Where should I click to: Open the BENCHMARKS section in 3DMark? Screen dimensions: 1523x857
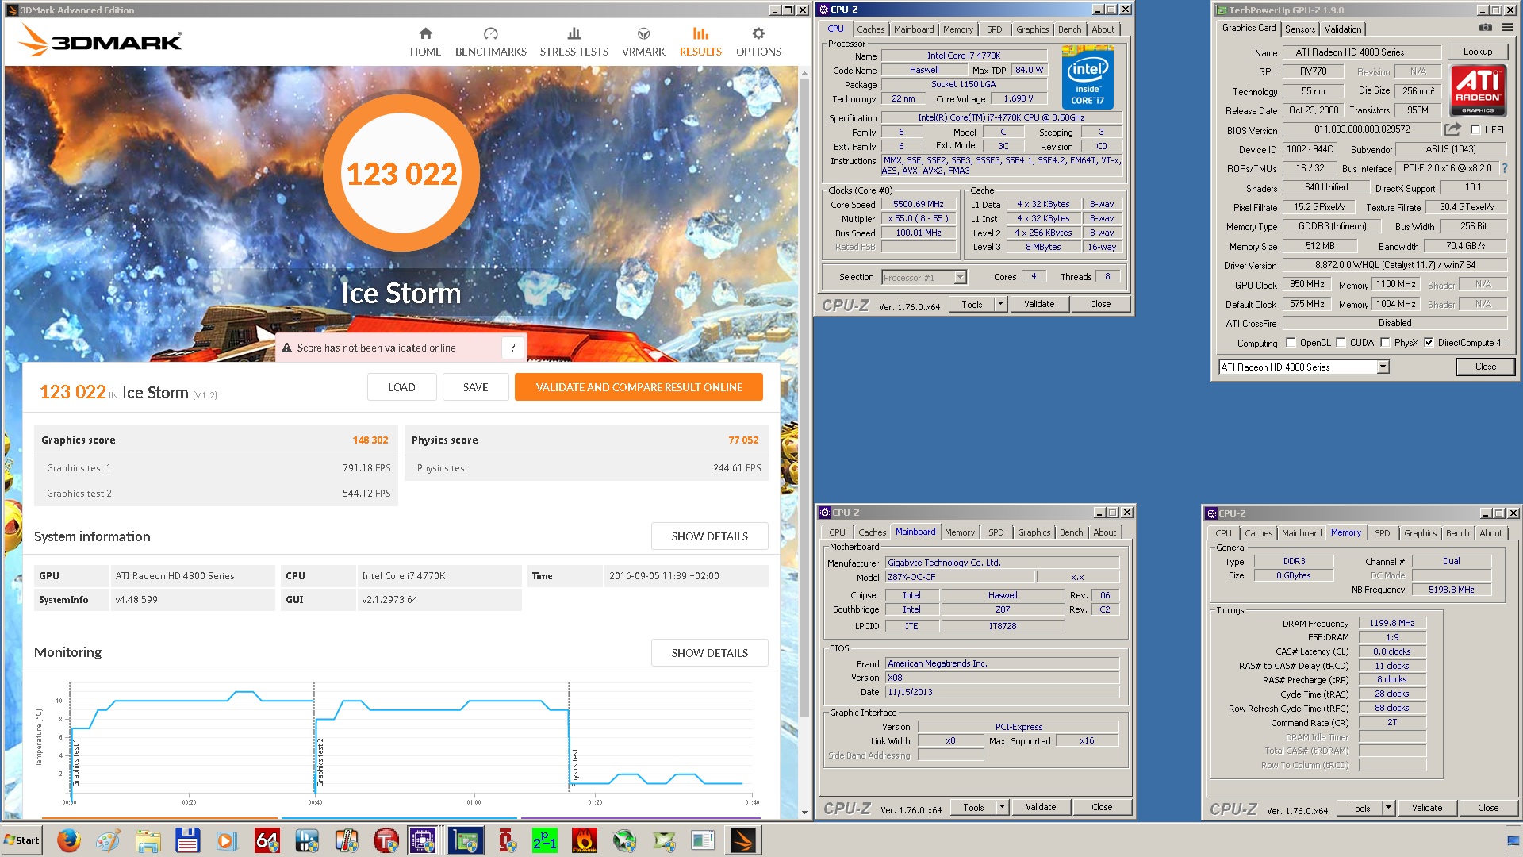point(490,42)
